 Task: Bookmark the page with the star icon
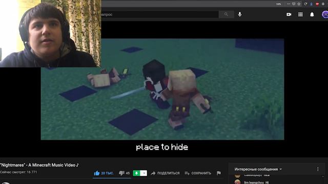299,4
